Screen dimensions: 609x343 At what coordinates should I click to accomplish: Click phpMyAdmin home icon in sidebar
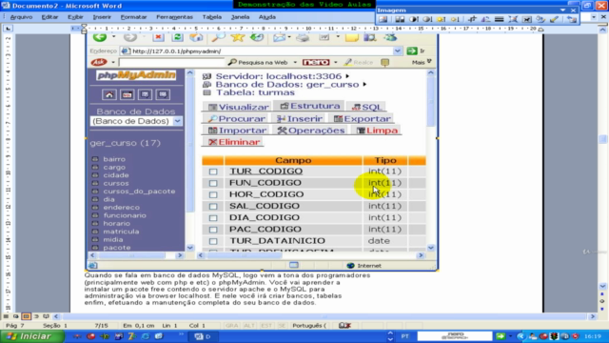[x=109, y=94]
